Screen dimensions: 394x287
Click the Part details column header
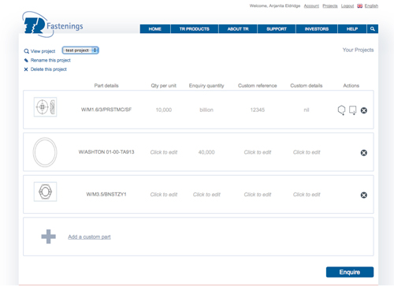point(106,86)
